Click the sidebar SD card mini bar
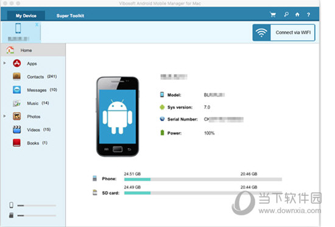 tap(37, 215)
